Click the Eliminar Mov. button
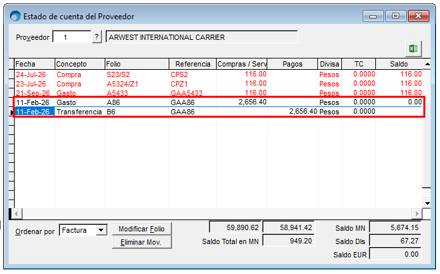This screenshot has height=274, width=440. pyautogui.click(x=142, y=242)
